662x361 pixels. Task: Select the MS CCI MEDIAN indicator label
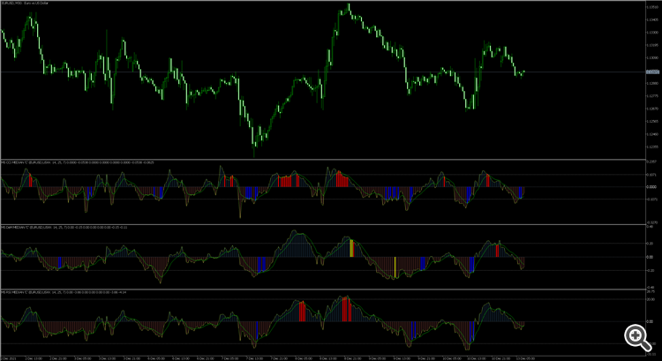(x=78, y=162)
